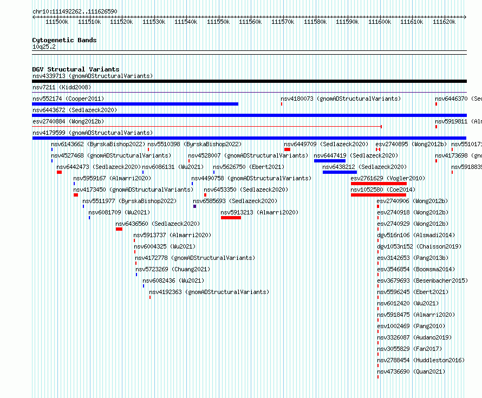Select nsv5918475 (Almarri2020) label
This screenshot has width=482, height=398.
tap(416, 315)
